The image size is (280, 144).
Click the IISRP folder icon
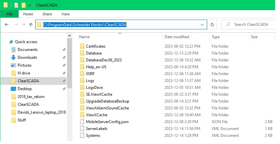pyautogui.click(x=82, y=74)
